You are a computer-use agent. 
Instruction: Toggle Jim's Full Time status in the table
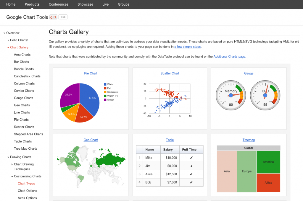[x=191, y=166]
